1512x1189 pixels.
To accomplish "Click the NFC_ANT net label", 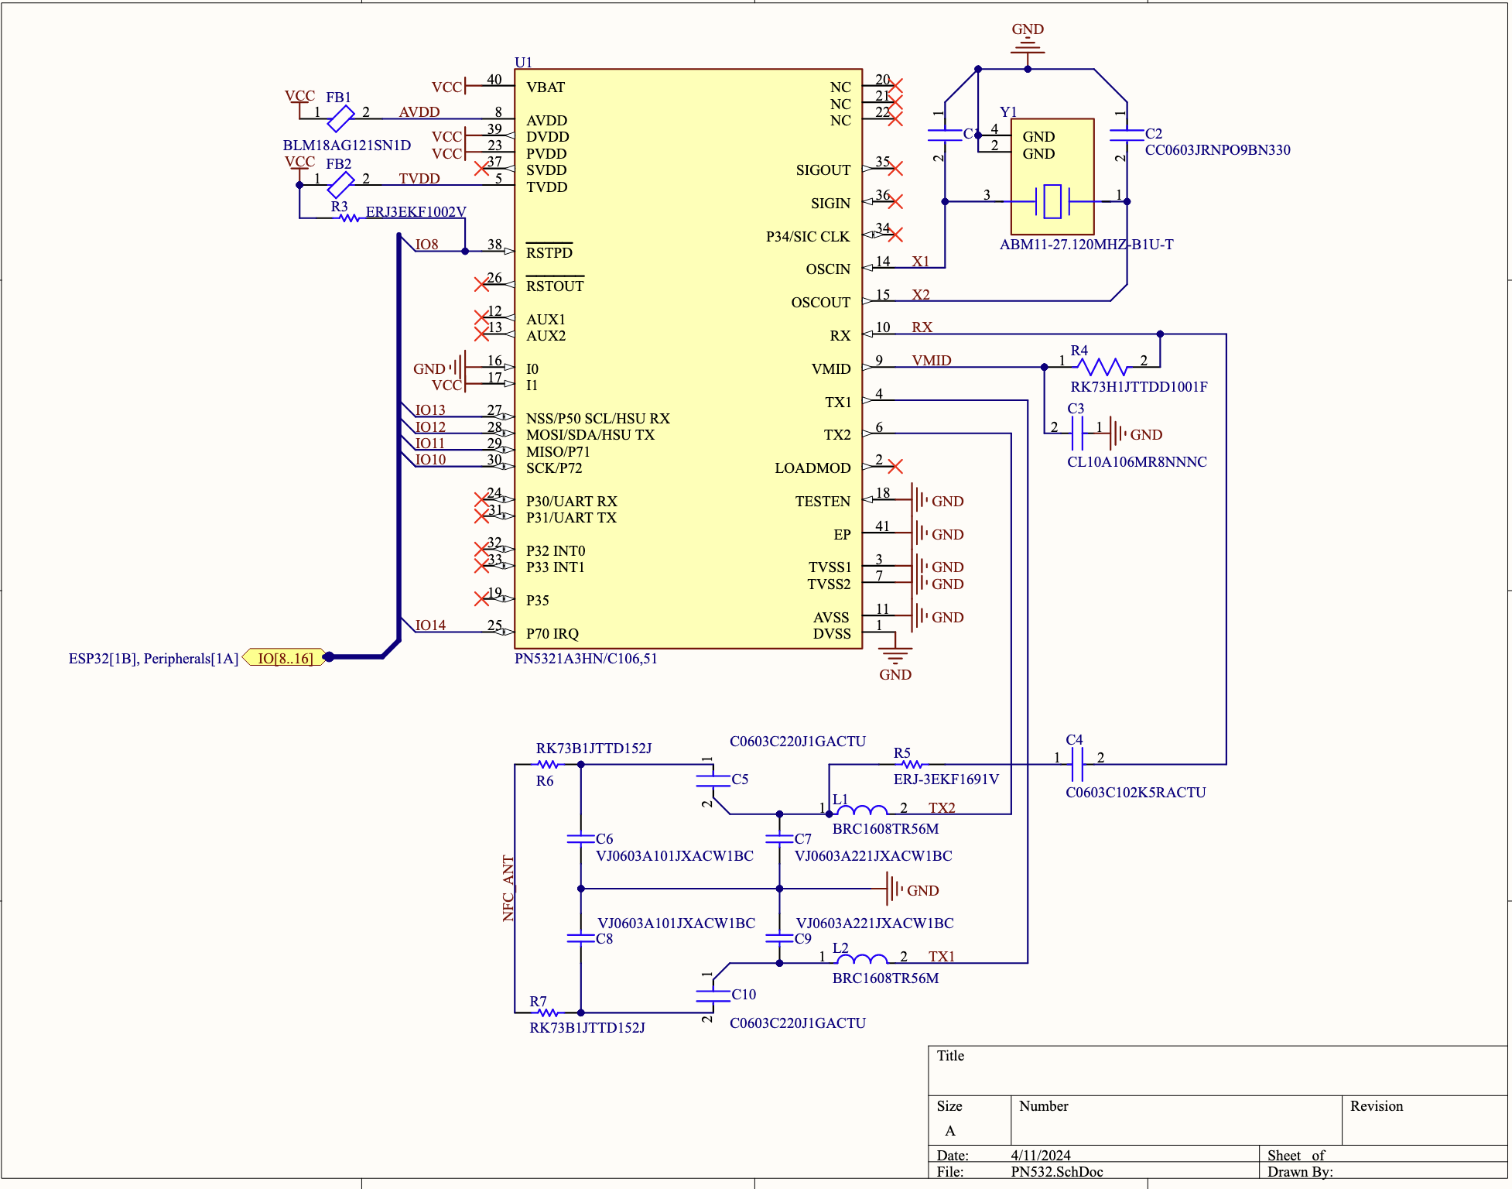I will tap(508, 888).
